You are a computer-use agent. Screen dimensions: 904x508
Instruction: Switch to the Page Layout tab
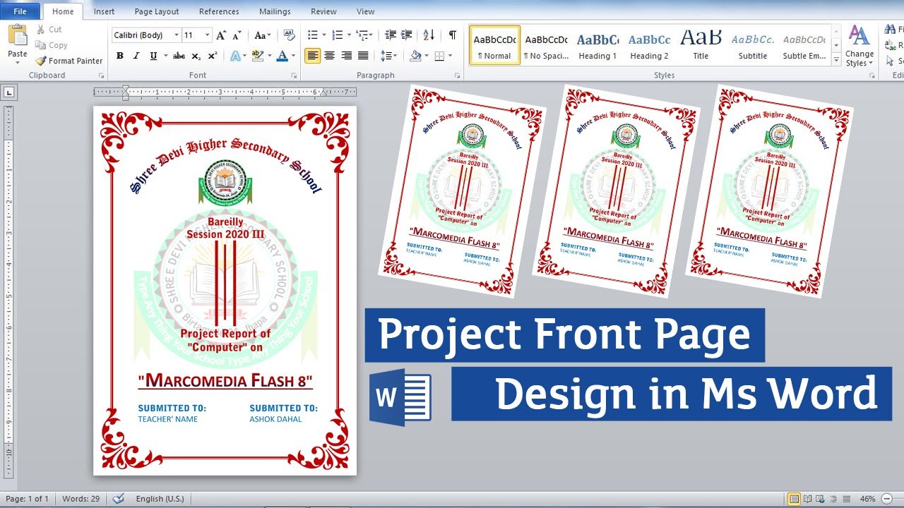[157, 11]
